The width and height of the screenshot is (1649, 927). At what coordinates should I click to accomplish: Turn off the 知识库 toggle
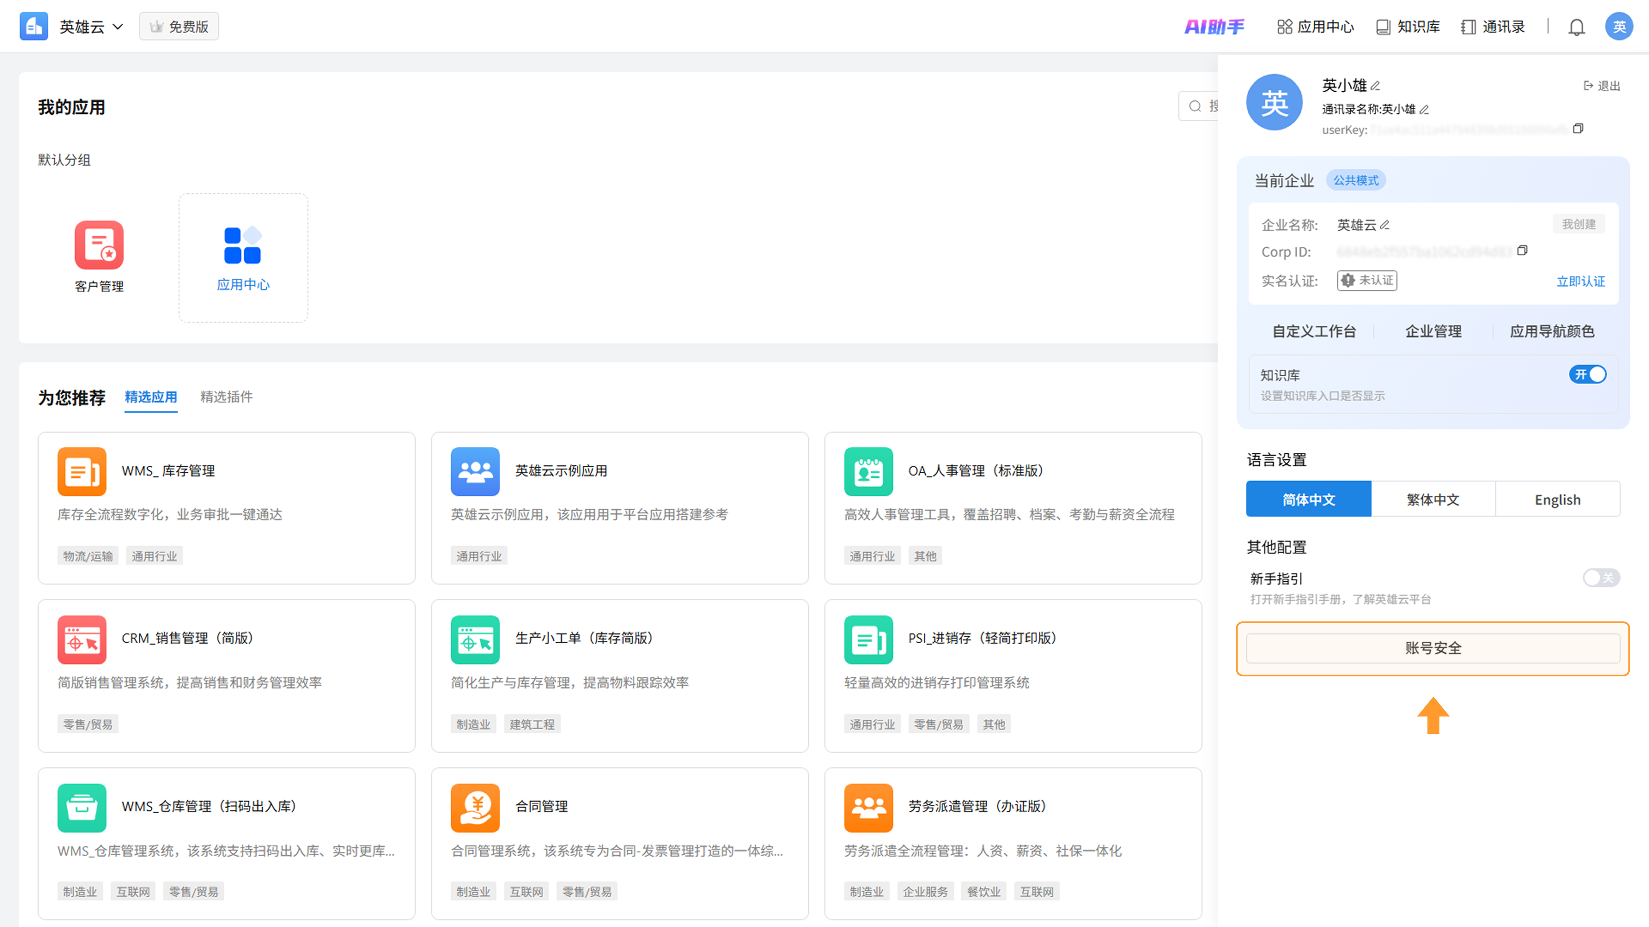1587,374
